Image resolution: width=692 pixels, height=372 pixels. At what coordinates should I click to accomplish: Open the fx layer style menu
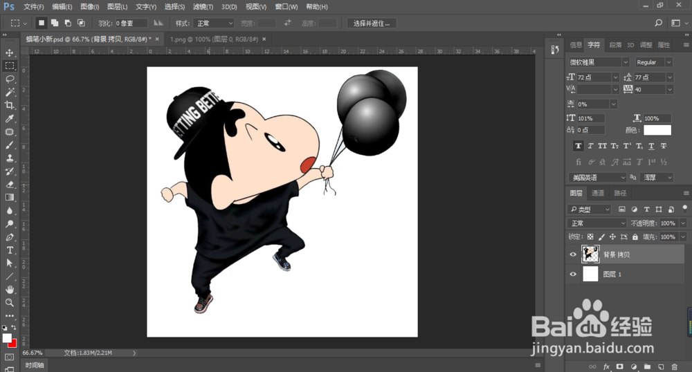coord(606,366)
